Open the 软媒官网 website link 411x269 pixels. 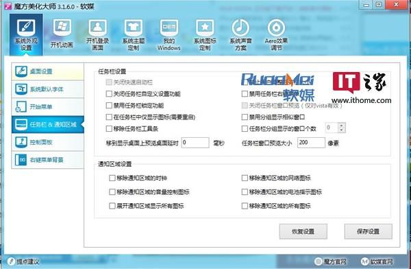(x=377, y=261)
